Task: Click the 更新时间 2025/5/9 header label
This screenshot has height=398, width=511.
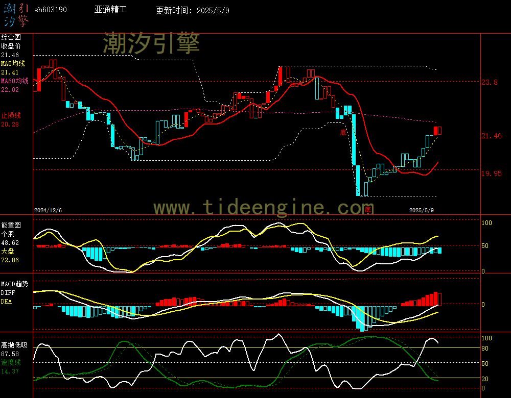Action: [192, 10]
